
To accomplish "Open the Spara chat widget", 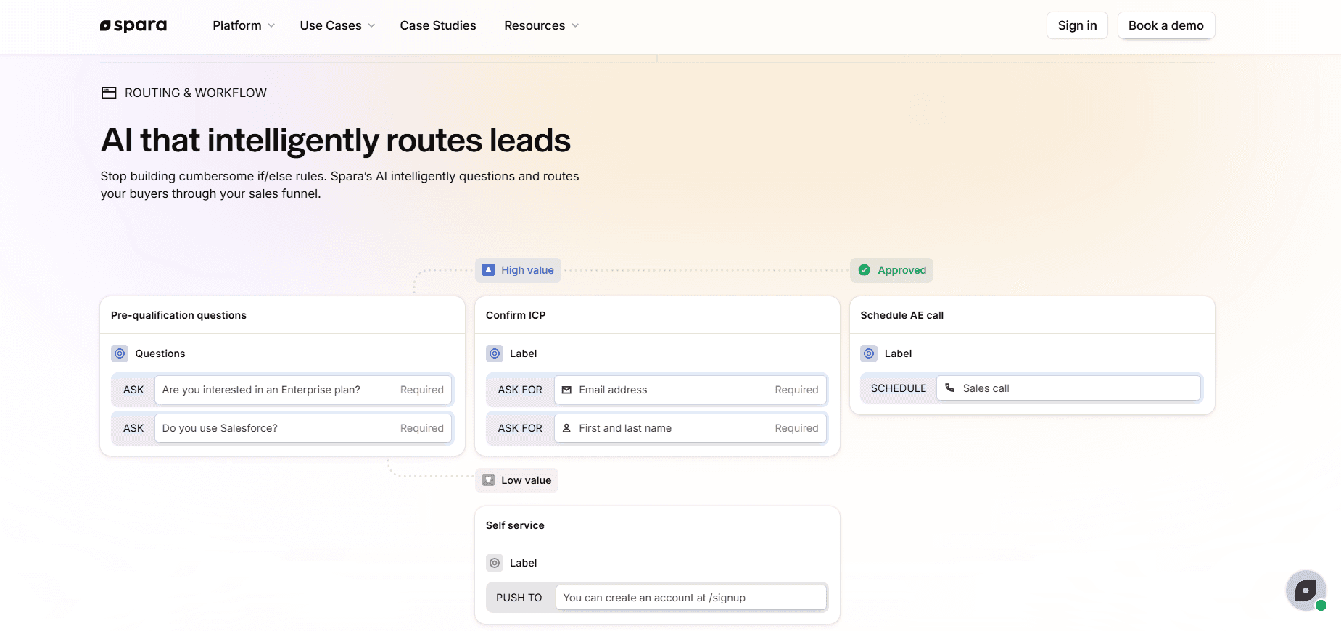I will point(1305,590).
